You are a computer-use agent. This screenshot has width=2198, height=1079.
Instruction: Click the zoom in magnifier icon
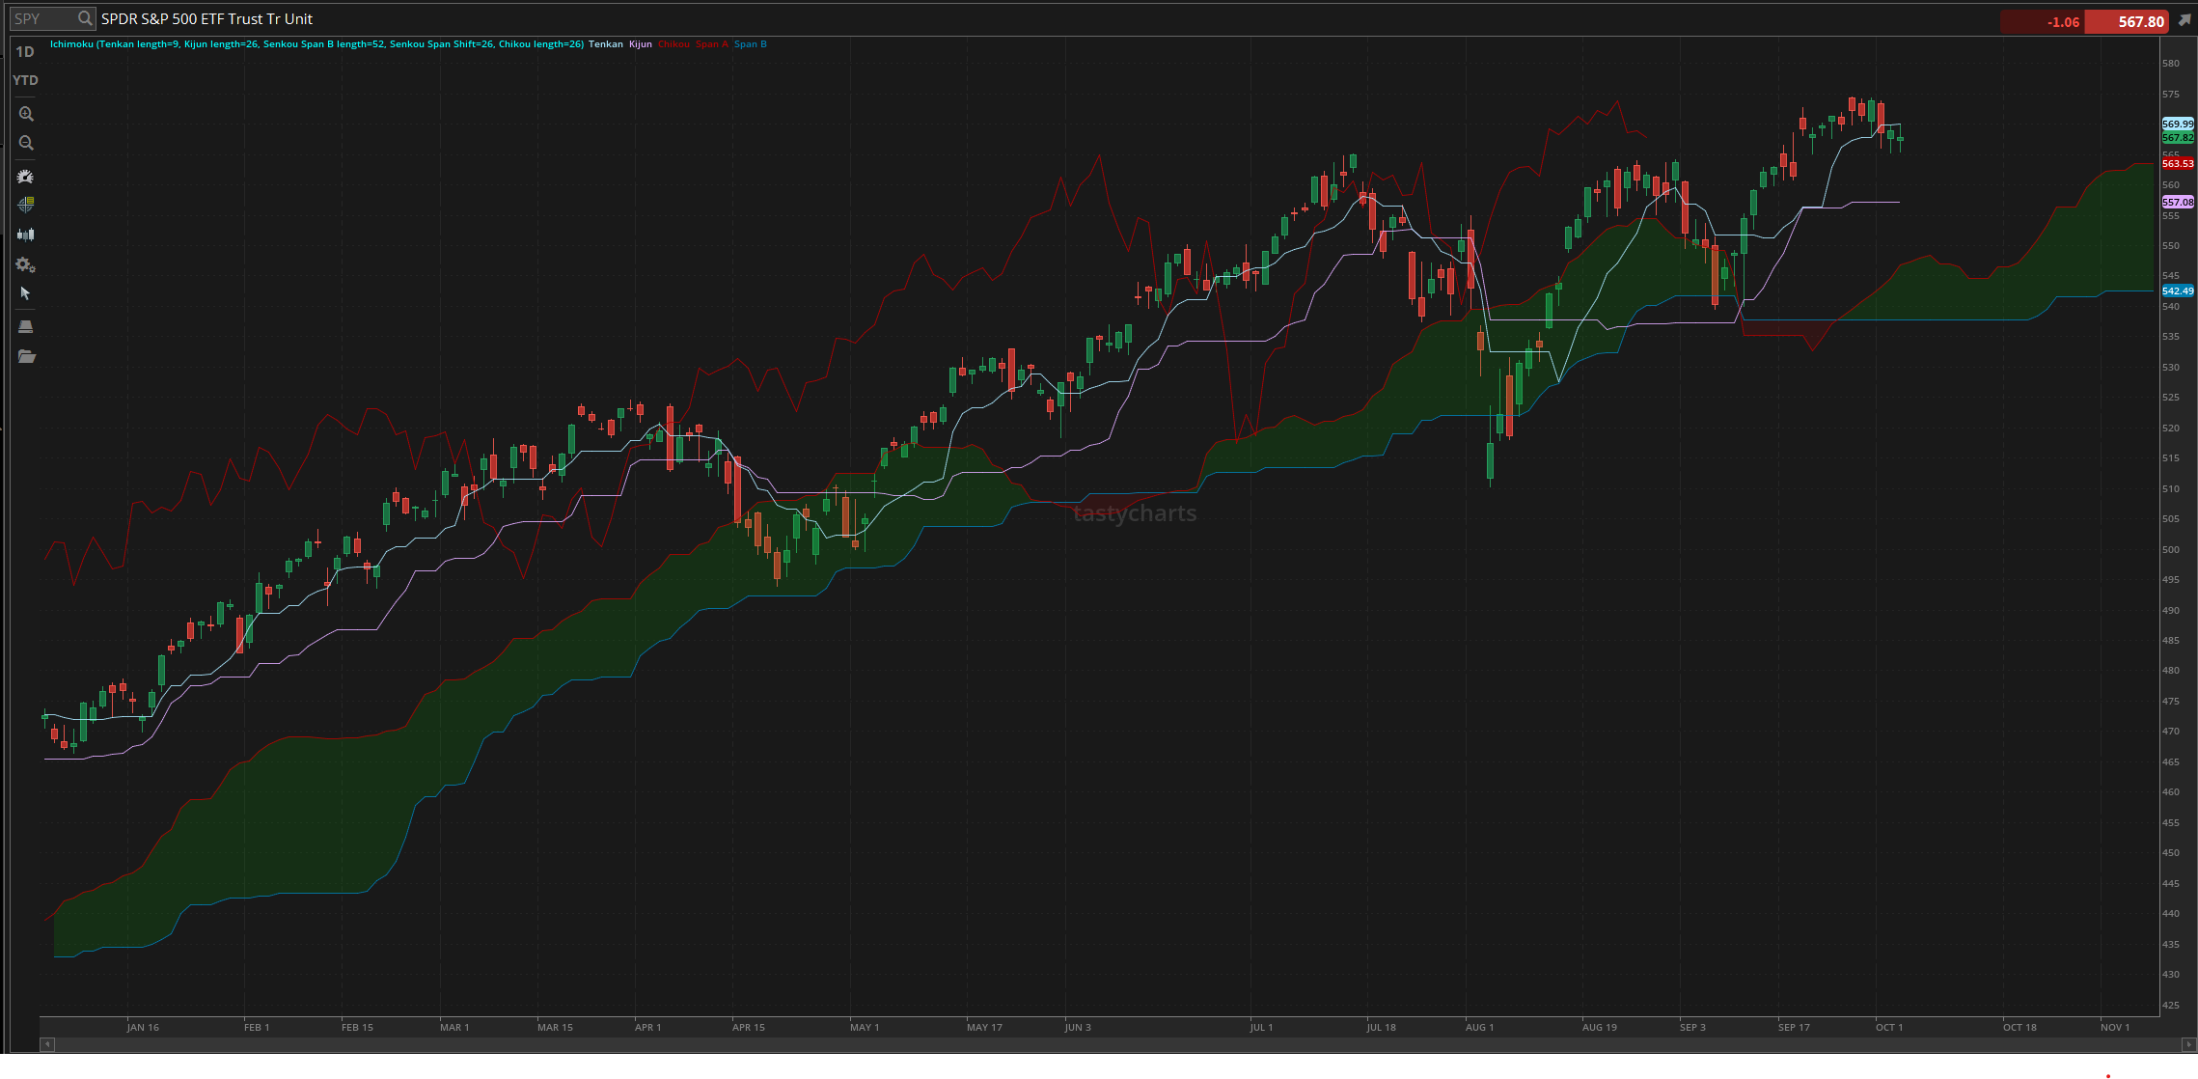(26, 114)
